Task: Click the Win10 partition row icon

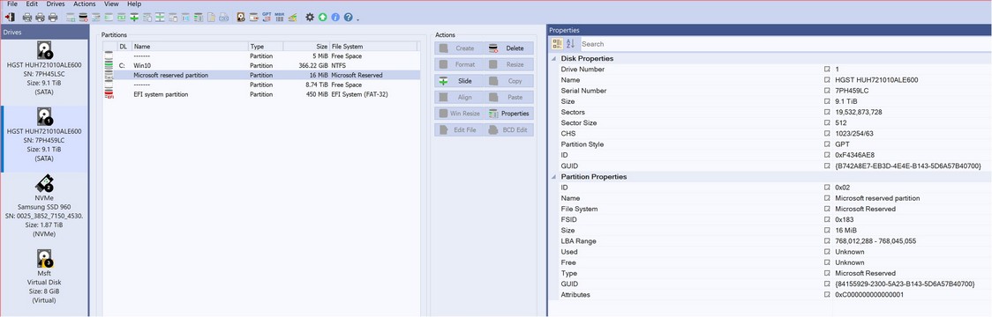Action: [109, 65]
